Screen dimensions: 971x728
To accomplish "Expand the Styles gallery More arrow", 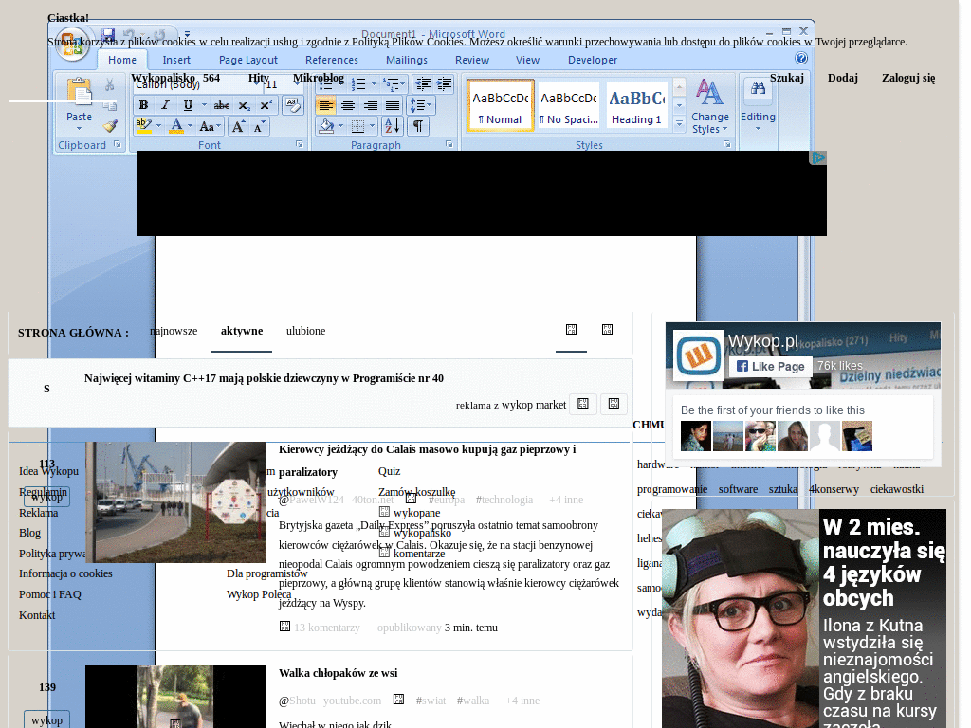I will coord(679,124).
